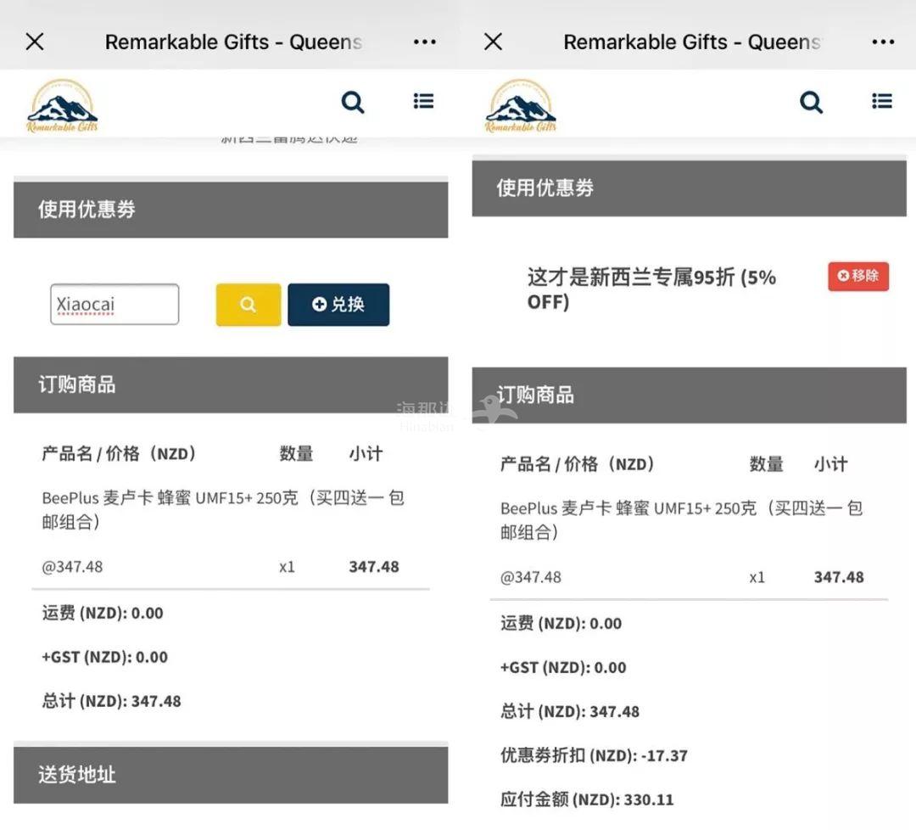Redeem coupon with the 兑换 button

point(338,305)
